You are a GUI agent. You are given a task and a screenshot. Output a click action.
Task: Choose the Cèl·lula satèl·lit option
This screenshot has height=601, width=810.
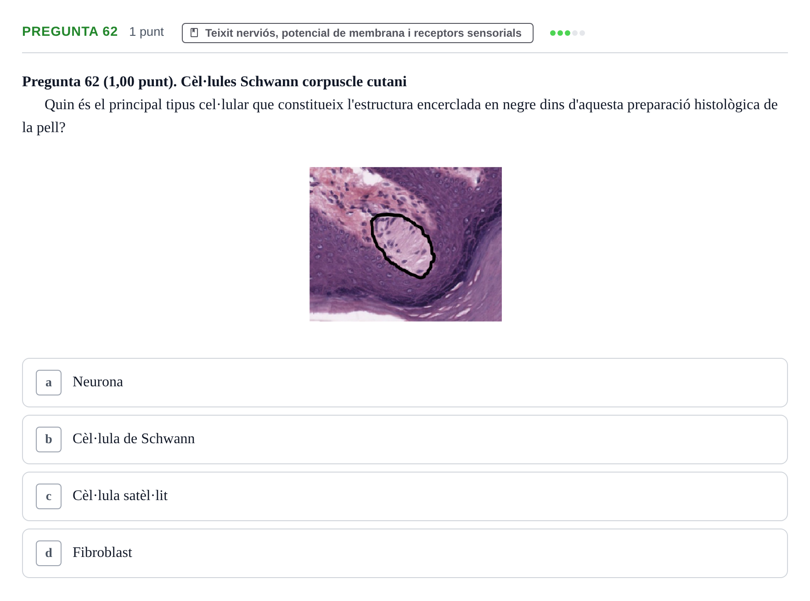(405, 496)
